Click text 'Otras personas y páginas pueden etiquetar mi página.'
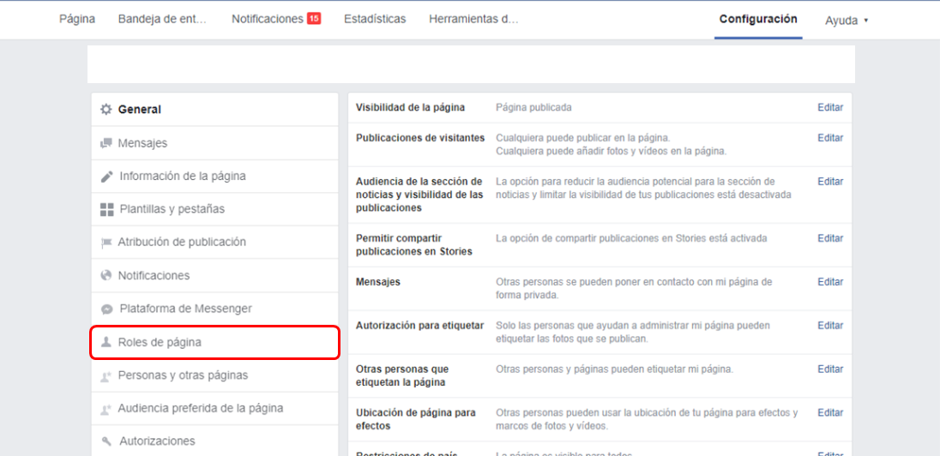This screenshot has height=456, width=940. coord(614,369)
